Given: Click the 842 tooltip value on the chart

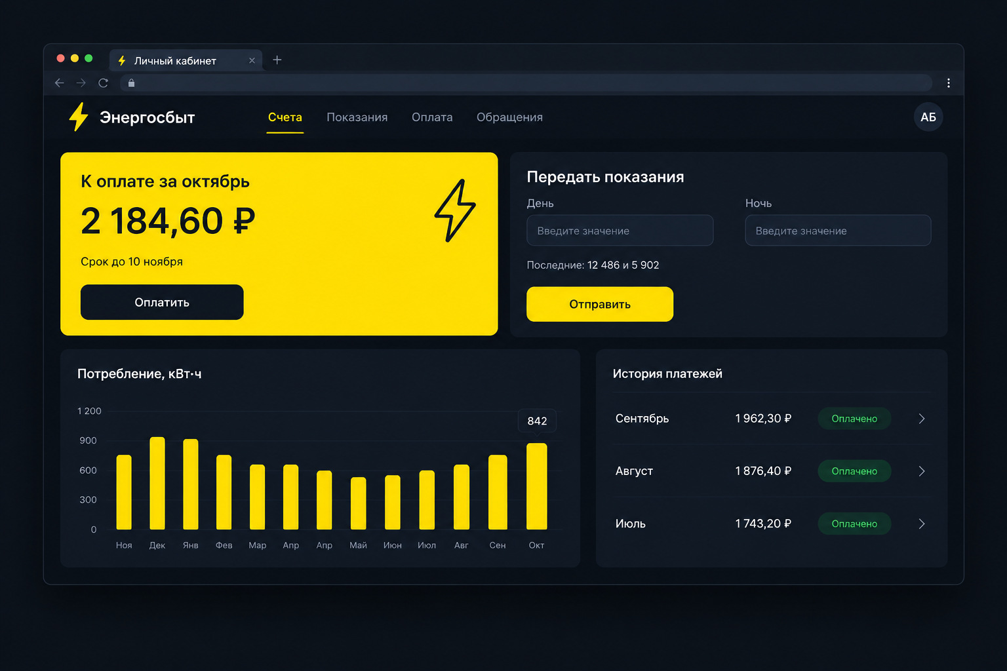Looking at the screenshot, I should (537, 421).
